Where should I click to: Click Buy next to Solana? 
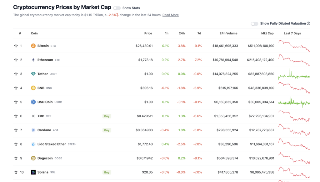coord(107,172)
